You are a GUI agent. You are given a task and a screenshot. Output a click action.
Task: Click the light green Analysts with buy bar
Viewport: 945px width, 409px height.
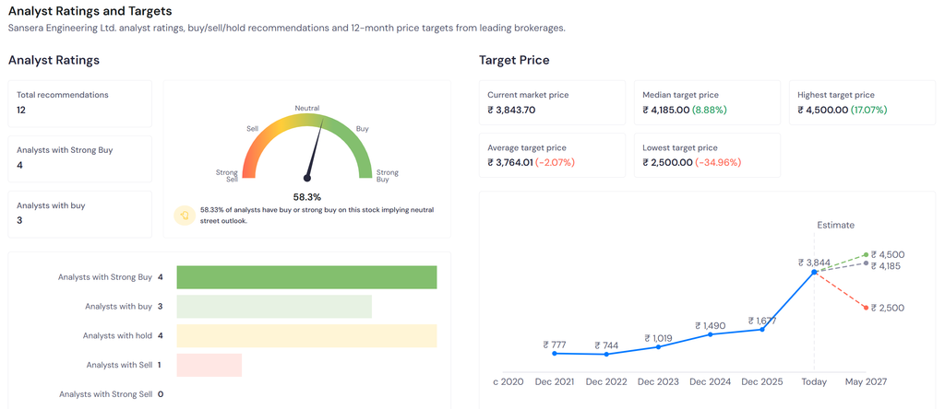pyautogui.click(x=274, y=306)
